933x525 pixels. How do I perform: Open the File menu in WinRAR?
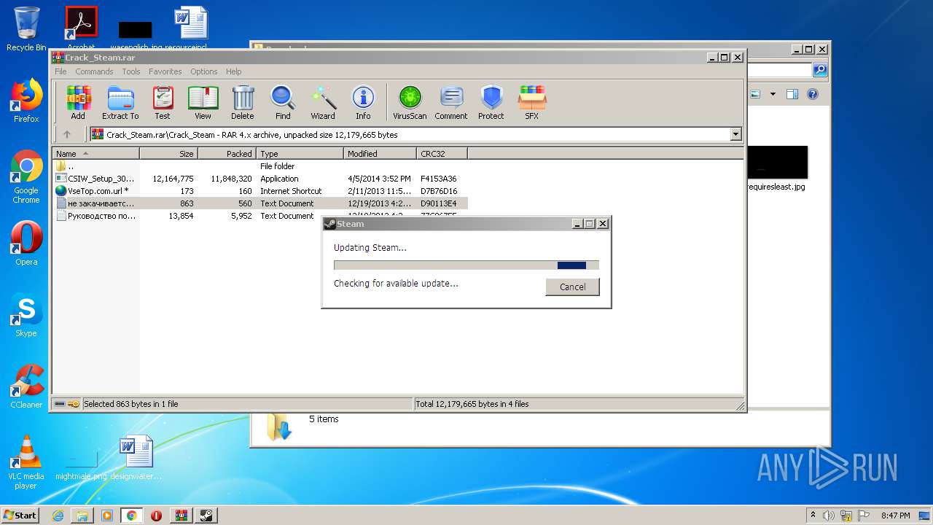click(60, 71)
